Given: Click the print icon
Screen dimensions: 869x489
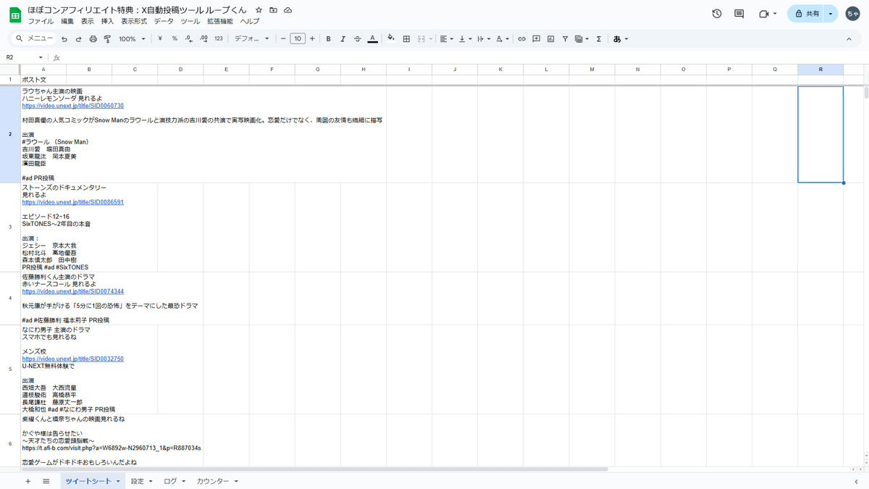Looking at the screenshot, I should coord(93,39).
